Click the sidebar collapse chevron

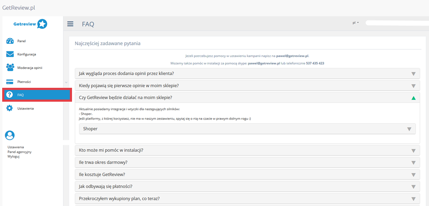point(66,82)
